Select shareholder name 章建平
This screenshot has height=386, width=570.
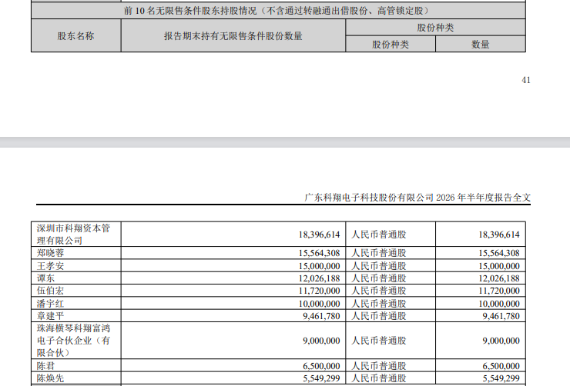pos(50,316)
